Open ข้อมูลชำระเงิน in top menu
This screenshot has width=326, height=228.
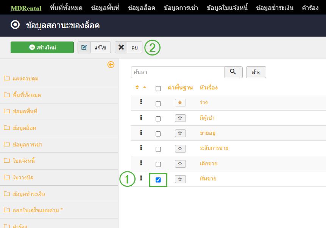click(x=275, y=8)
